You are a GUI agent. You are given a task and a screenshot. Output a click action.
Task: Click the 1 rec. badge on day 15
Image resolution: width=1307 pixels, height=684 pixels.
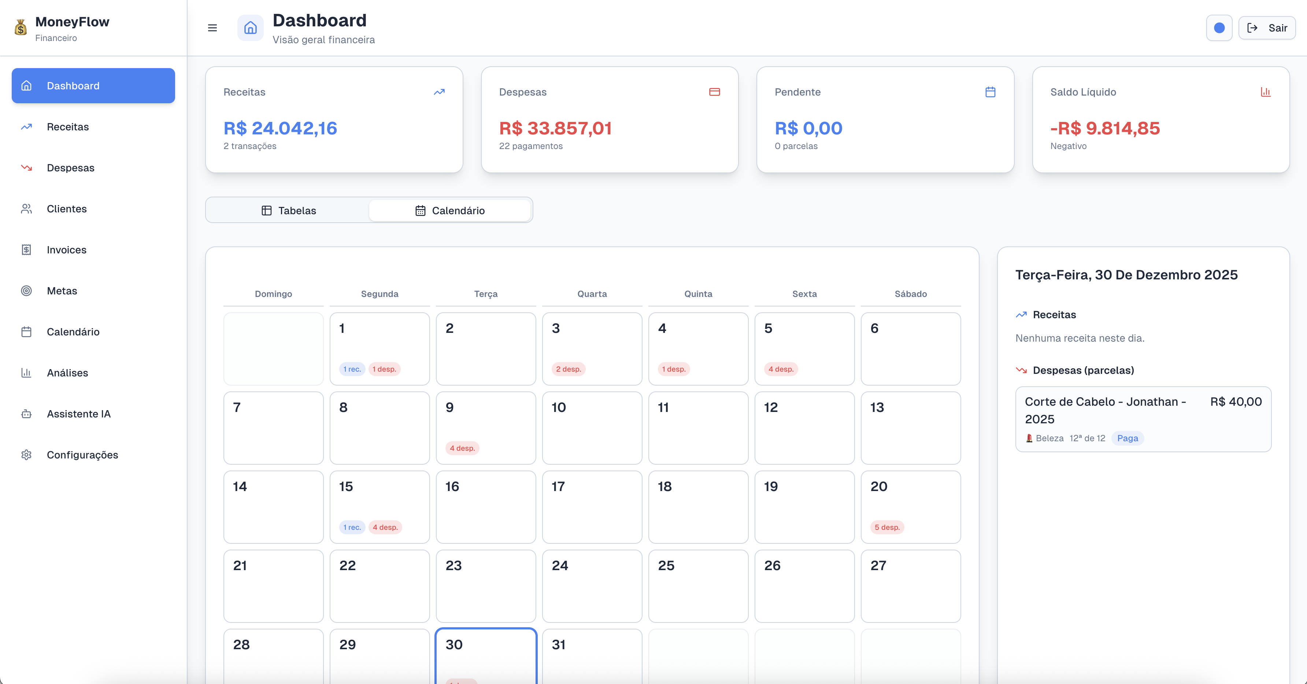click(x=352, y=527)
